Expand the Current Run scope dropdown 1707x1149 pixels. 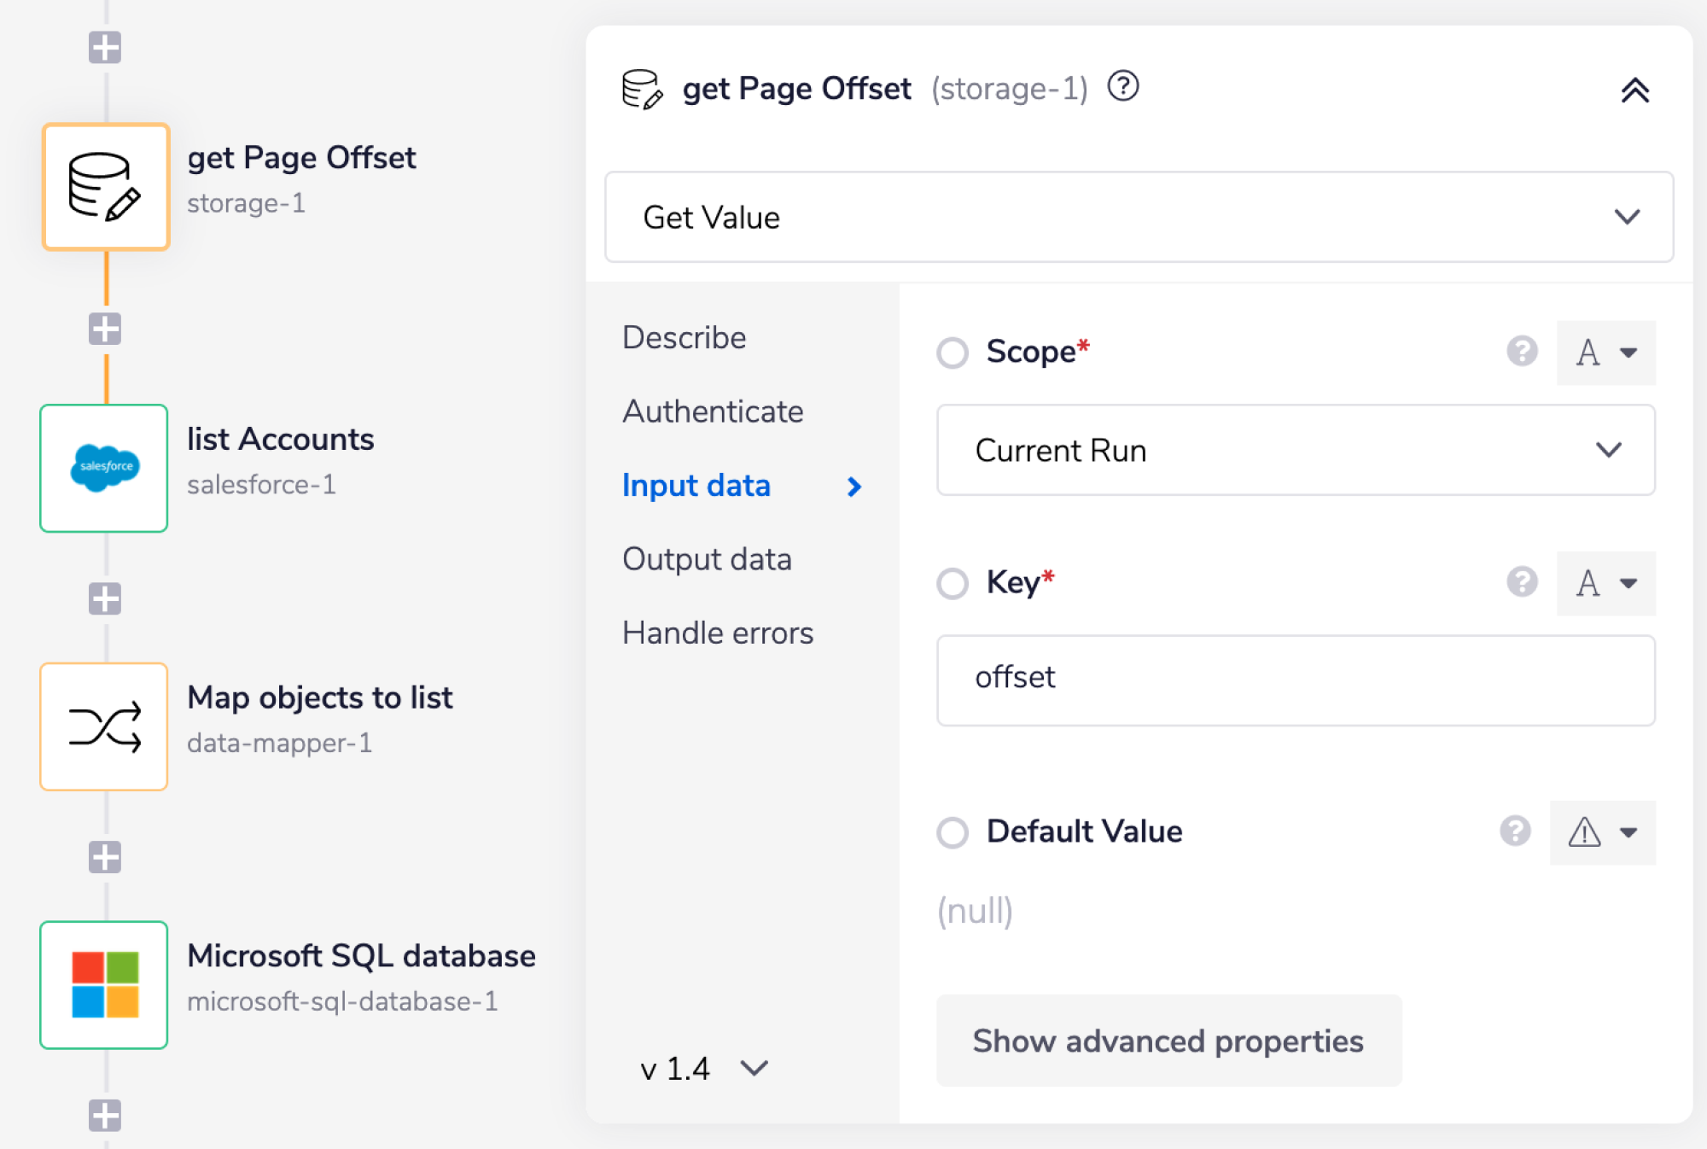tap(1295, 450)
